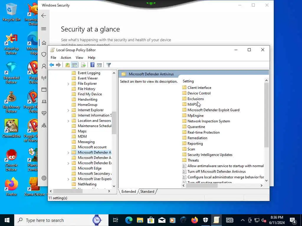The image size is (302, 226).
Task: Click the Forward arrow in Group Policy toolbar
Action: [58, 65]
